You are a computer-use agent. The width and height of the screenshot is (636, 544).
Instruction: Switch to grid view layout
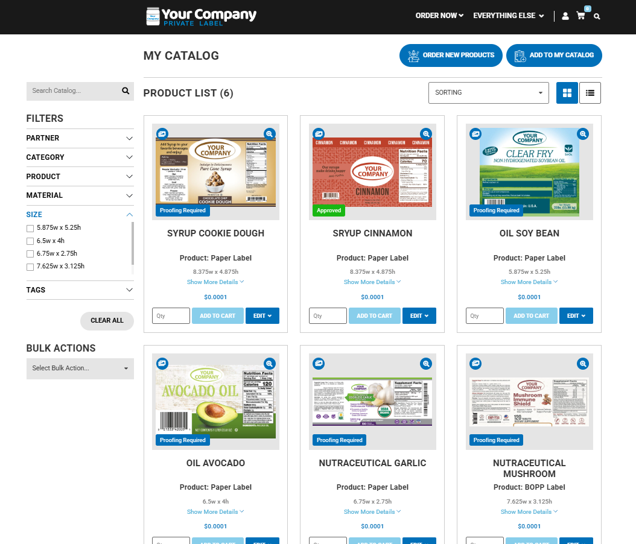click(x=567, y=93)
